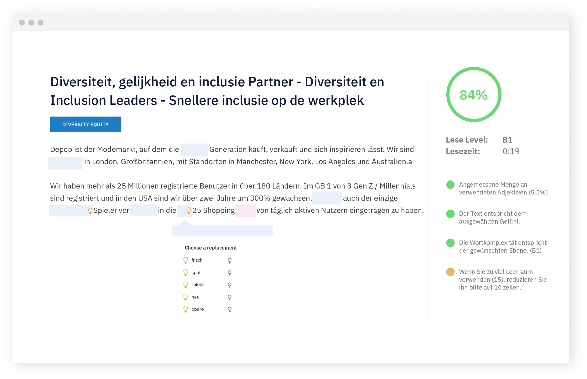The width and height of the screenshot is (587, 379).
Task: Click the gender symbol icon next to 'neu'
Action: [230, 297]
